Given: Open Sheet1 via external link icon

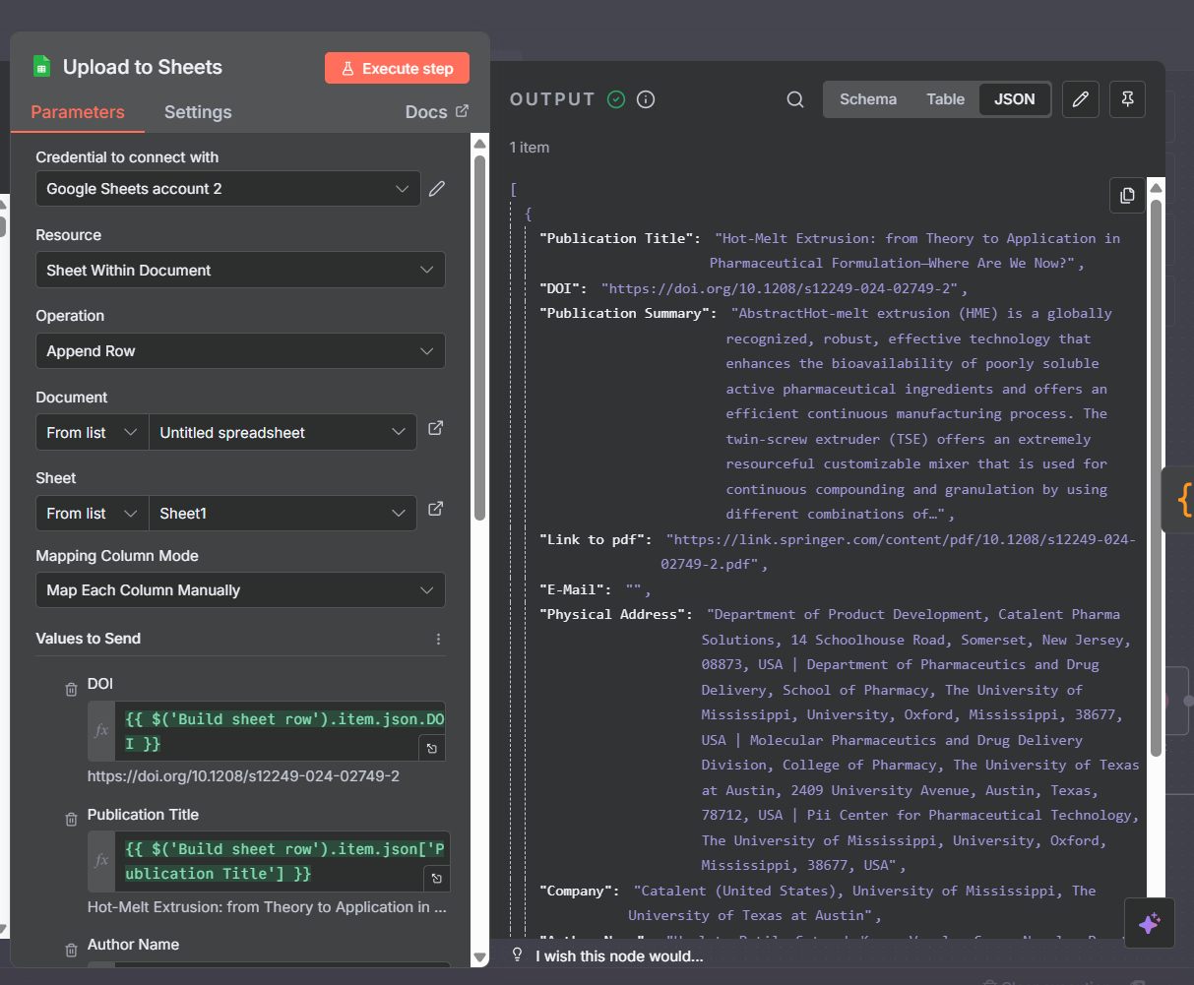Looking at the screenshot, I should pyautogui.click(x=435, y=510).
